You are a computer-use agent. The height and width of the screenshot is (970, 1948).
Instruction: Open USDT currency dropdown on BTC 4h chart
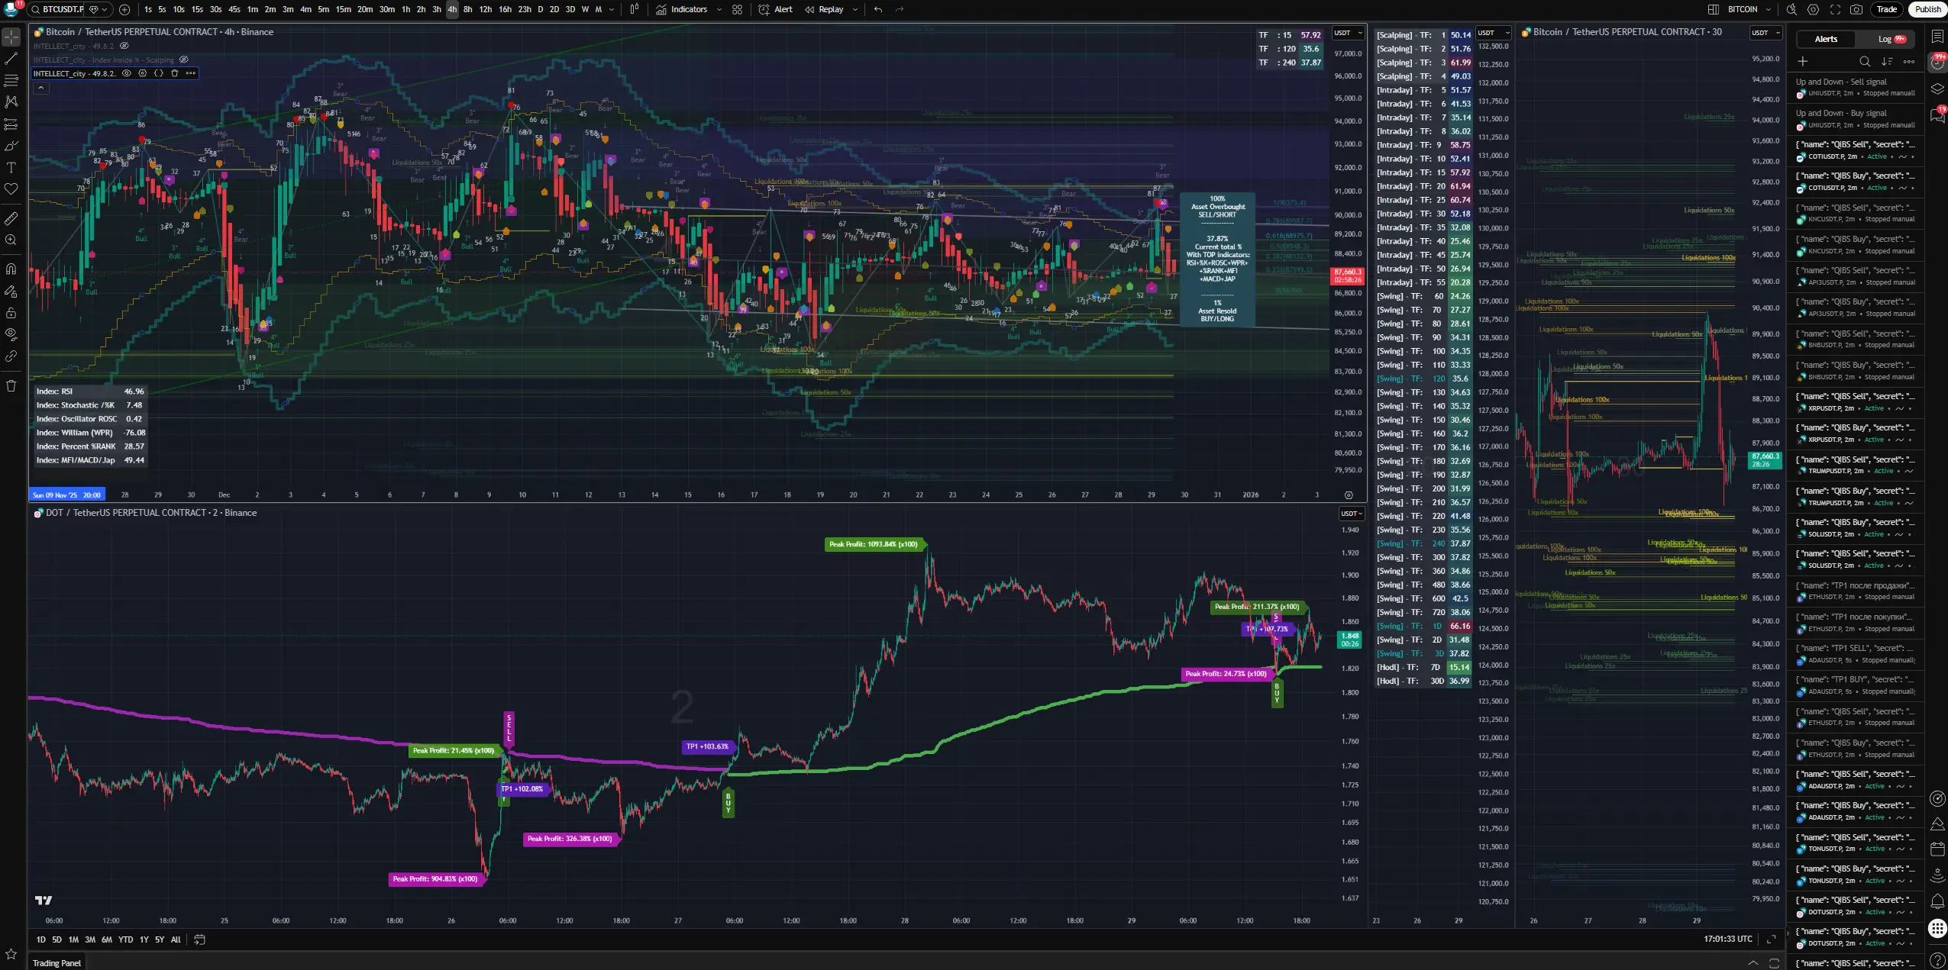click(1348, 33)
